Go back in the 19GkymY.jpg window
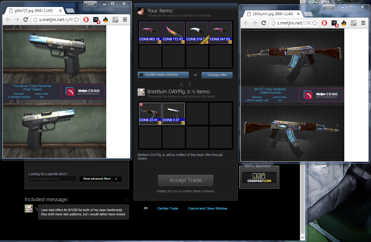 coord(246,23)
